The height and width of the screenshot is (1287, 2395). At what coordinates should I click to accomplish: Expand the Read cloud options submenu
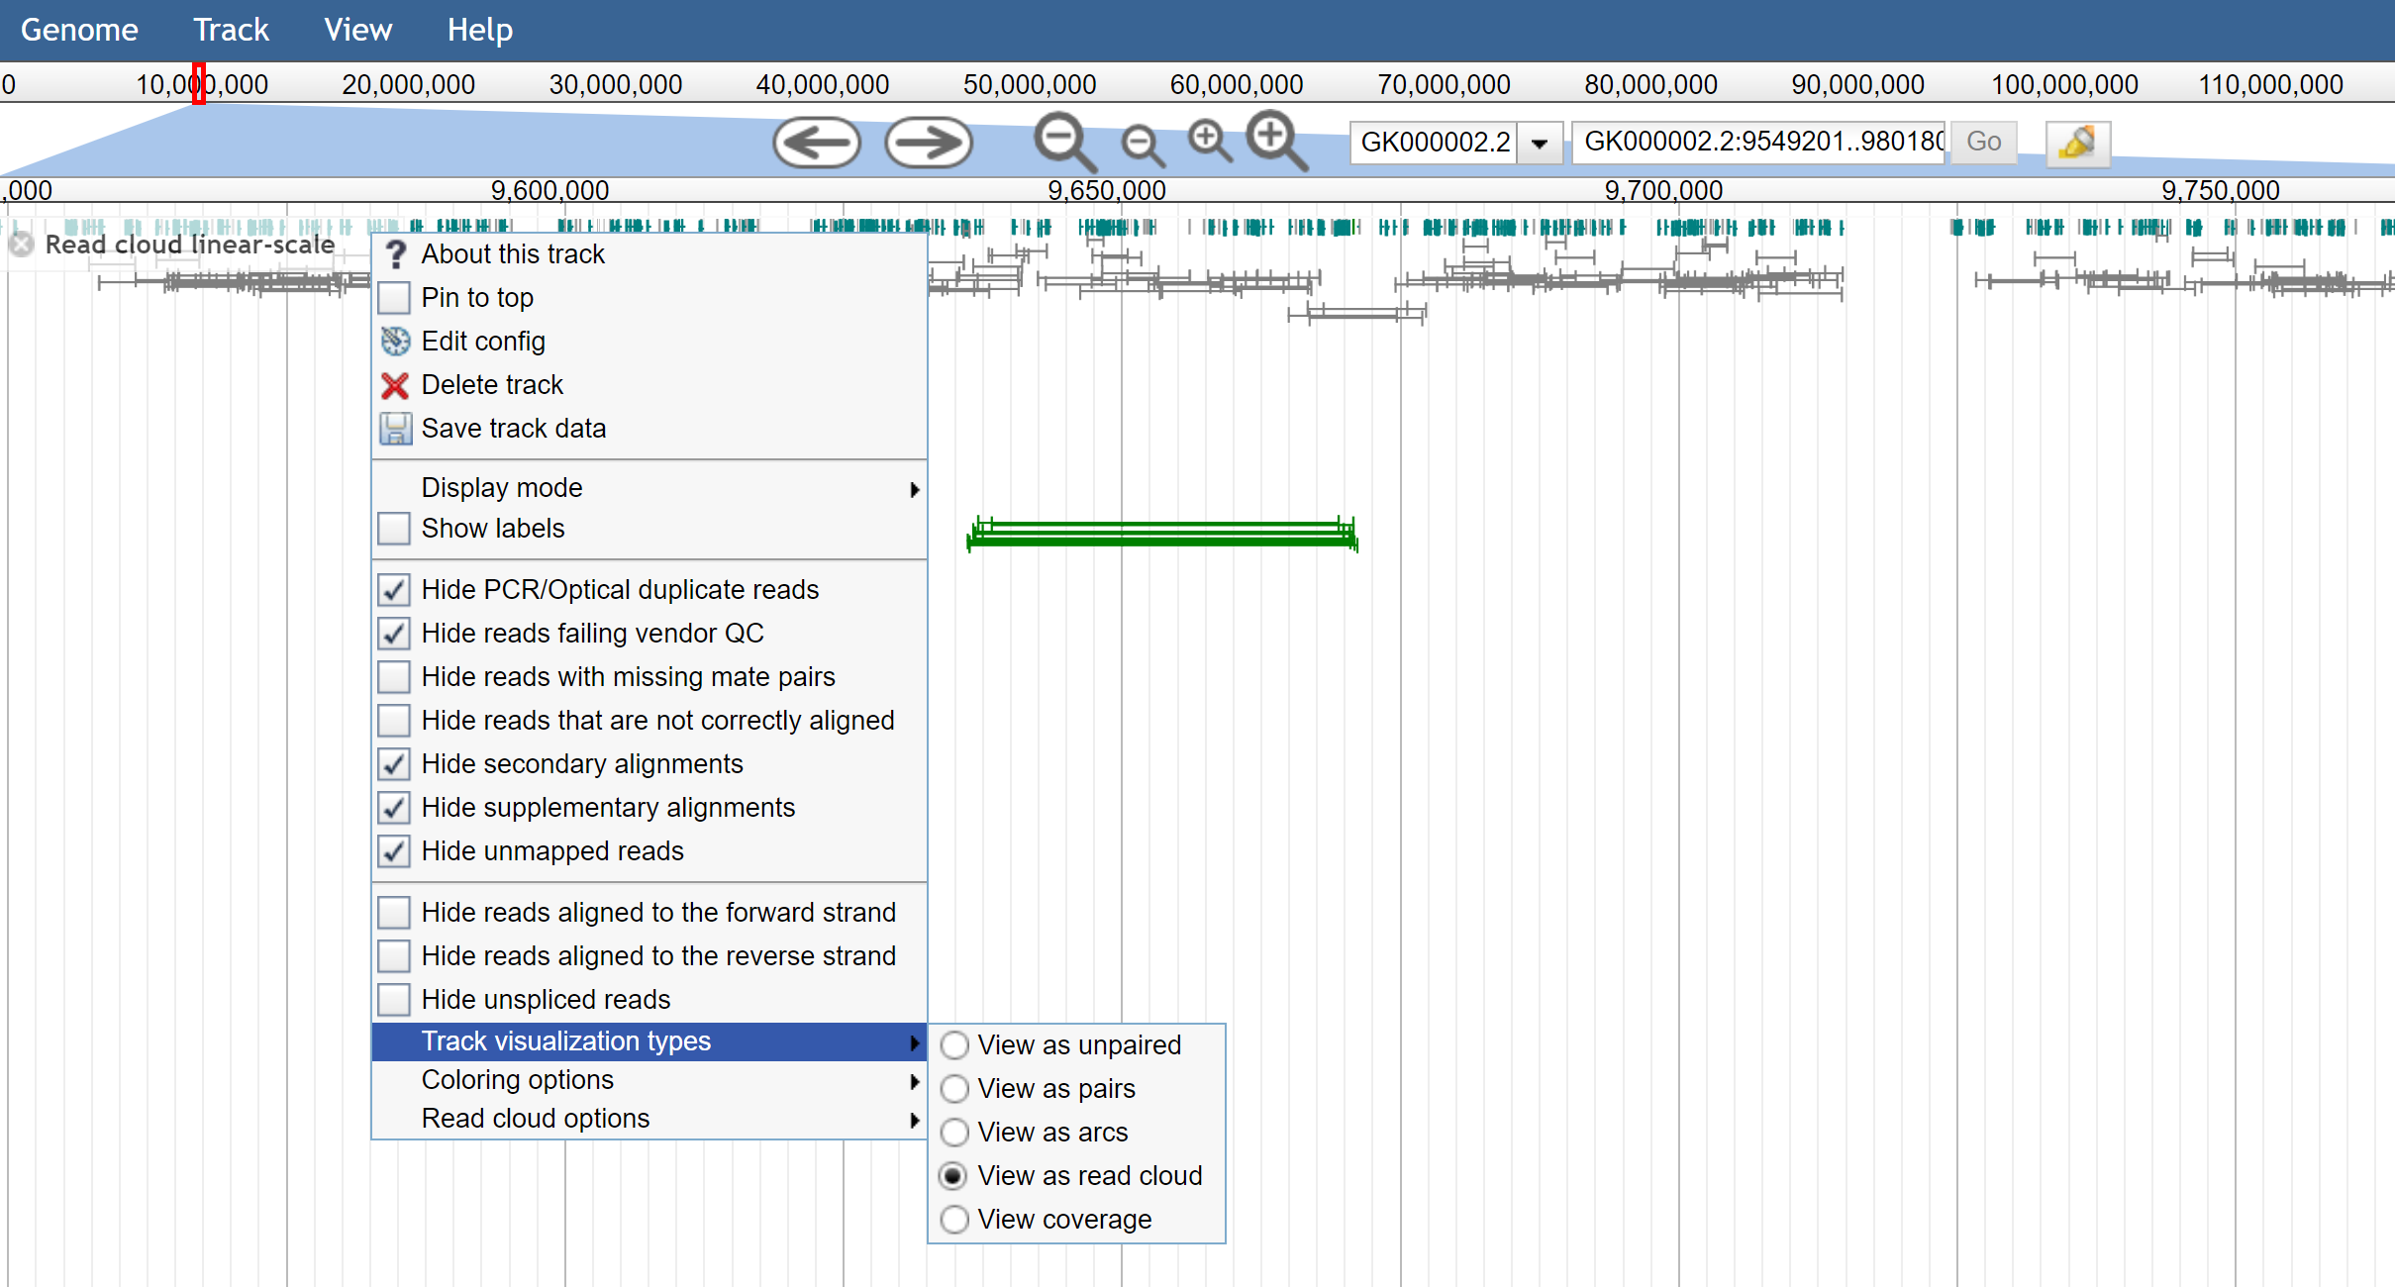point(646,1119)
